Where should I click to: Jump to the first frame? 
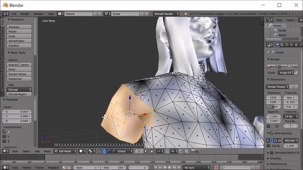pyautogui.click(x=156, y=168)
